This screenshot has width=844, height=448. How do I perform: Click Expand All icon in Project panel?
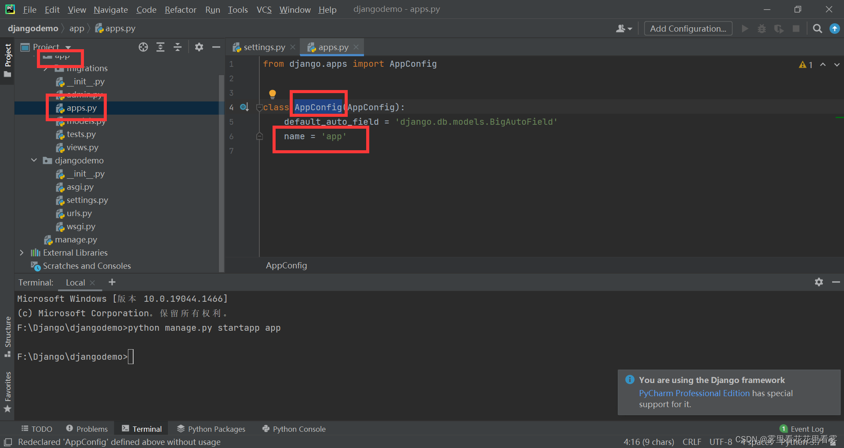[x=160, y=47]
